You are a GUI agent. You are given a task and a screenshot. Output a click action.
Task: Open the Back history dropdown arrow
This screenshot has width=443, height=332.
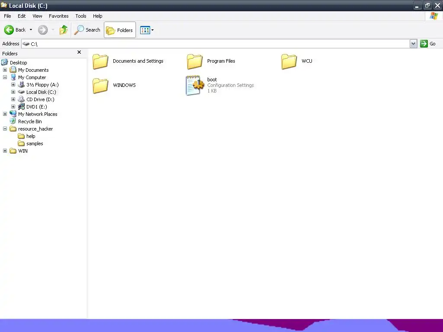pyautogui.click(x=31, y=30)
